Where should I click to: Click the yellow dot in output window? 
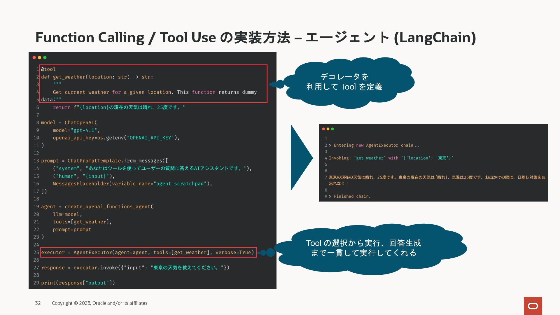[x=328, y=129]
